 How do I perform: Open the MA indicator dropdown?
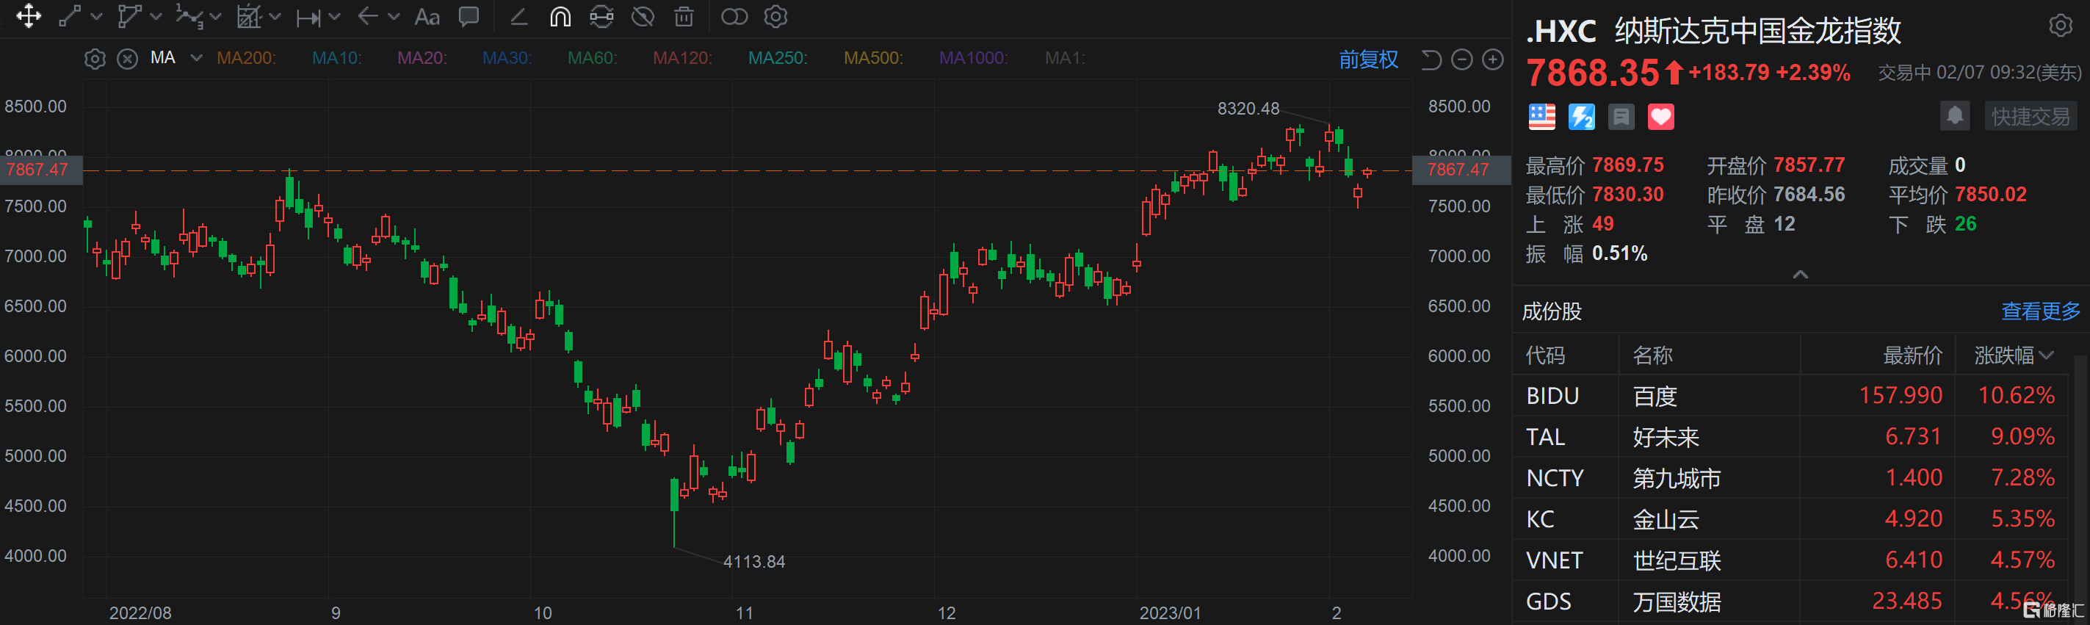point(196,59)
